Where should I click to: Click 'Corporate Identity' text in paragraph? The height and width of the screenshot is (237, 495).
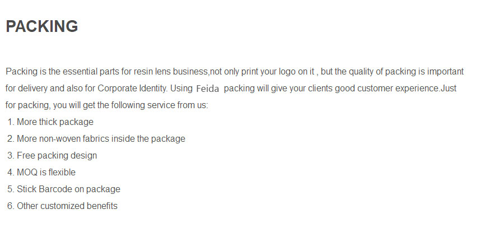click(x=132, y=89)
